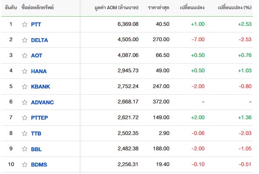Star the BDMS stock

pyautogui.click(x=25, y=165)
